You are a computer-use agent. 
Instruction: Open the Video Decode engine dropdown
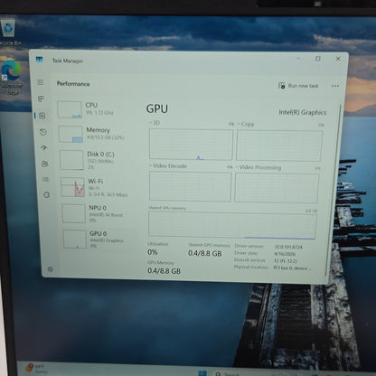pos(168,166)
